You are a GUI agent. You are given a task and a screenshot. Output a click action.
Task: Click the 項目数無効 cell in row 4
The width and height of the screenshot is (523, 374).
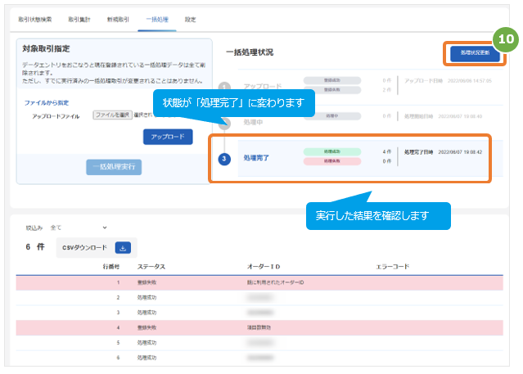point(259,327)
